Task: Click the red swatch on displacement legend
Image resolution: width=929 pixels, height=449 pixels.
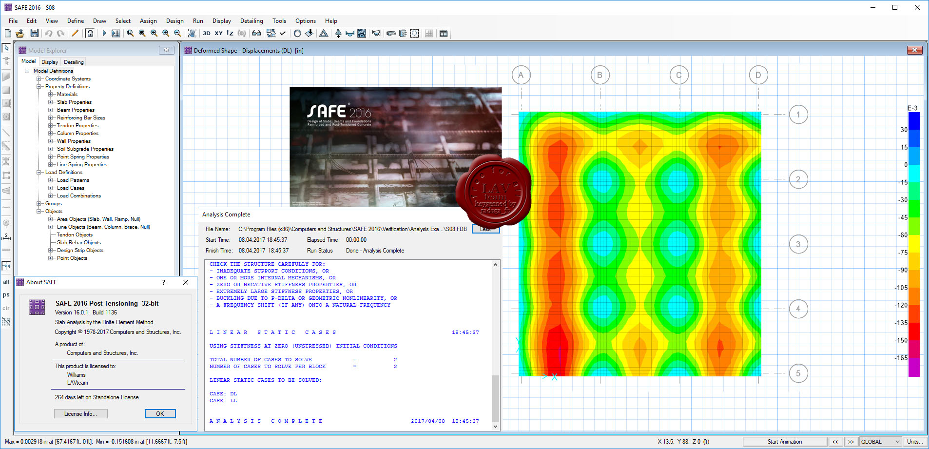Action: click(x=914, y=332)
